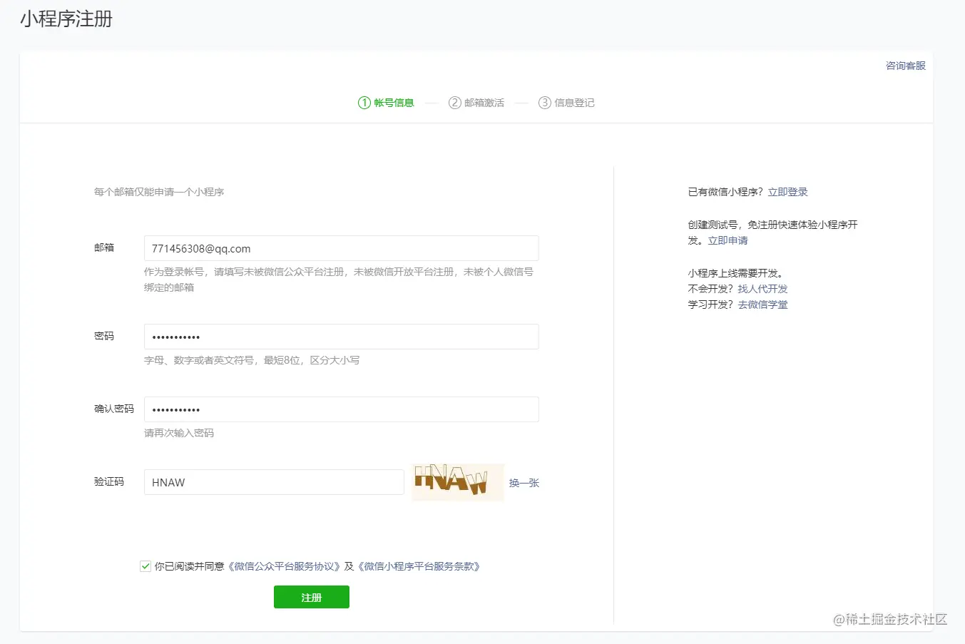Click the 小程序注册 page title

(x=66, y=19)
